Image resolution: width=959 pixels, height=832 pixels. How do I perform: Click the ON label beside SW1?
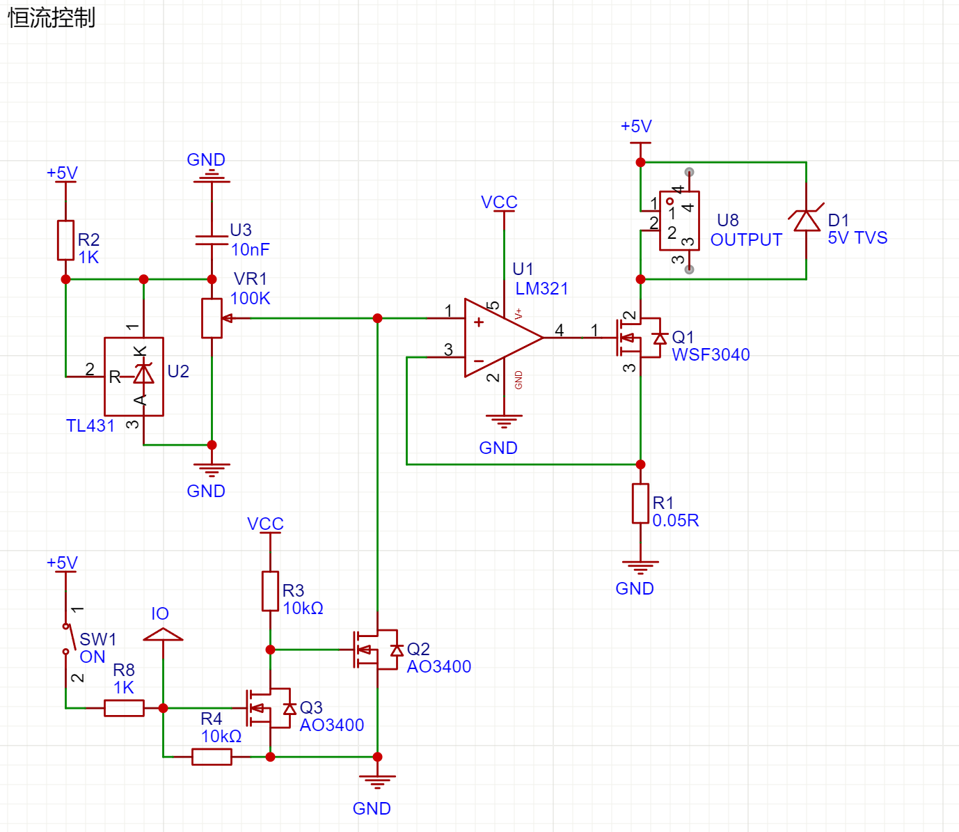point(93,657)
